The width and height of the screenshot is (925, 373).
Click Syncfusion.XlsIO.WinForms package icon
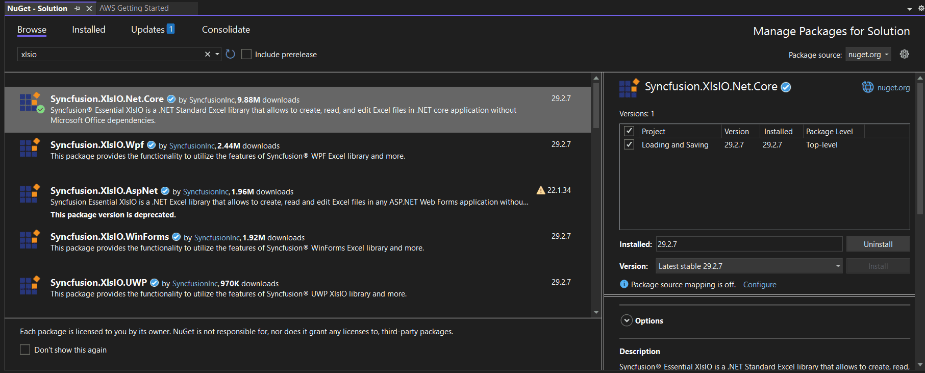click(x=30, y=239)
